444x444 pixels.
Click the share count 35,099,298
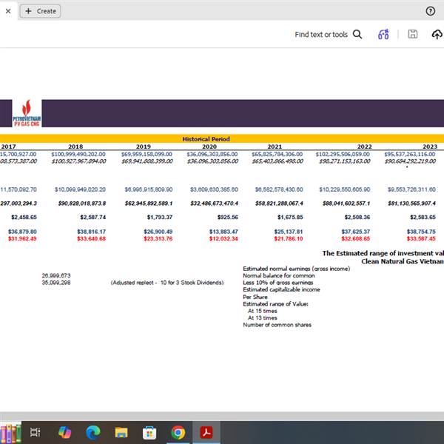pyautogui.click(x=56, y=283)
